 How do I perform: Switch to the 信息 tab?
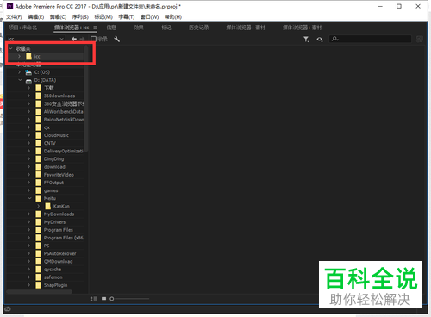111,28
